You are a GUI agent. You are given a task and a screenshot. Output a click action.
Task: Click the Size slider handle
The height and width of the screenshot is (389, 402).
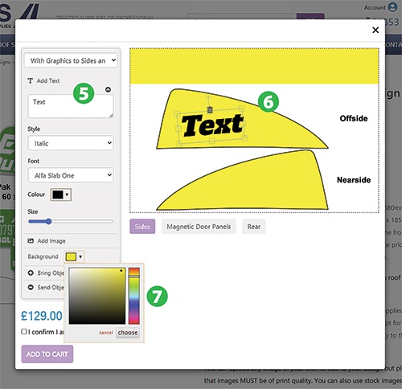48,222
